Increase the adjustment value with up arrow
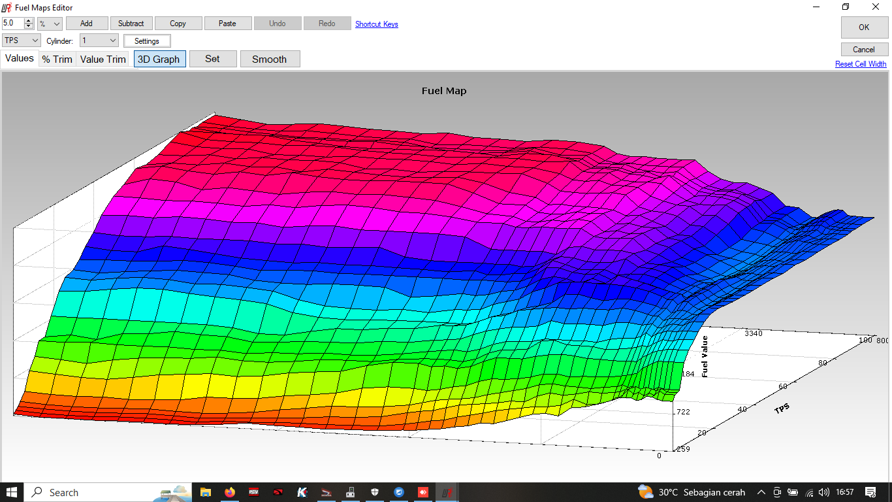Viewport: 892px width, 502px height. click(x=29, y=20)
